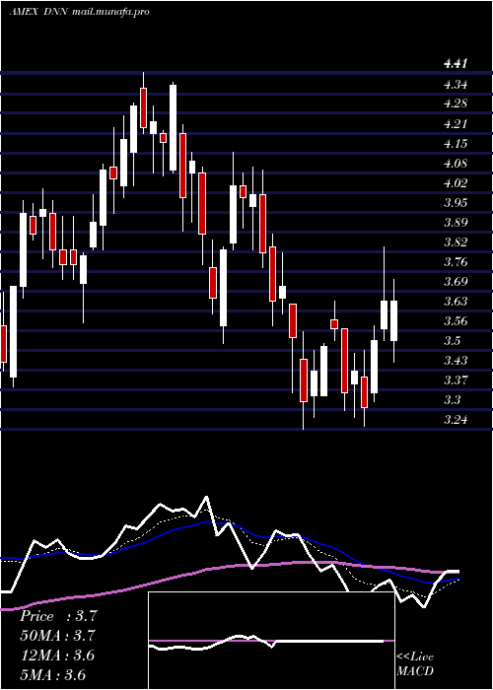The image size is (493, 690).
Task: Click the 3.89 price axis label
Action: 455,222
